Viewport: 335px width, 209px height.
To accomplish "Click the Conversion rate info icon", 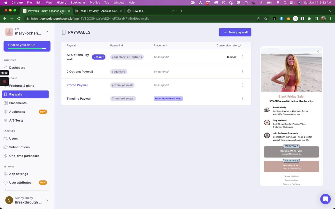I will 239,45.
